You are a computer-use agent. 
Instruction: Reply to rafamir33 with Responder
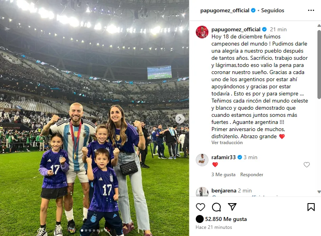[252, 175]
